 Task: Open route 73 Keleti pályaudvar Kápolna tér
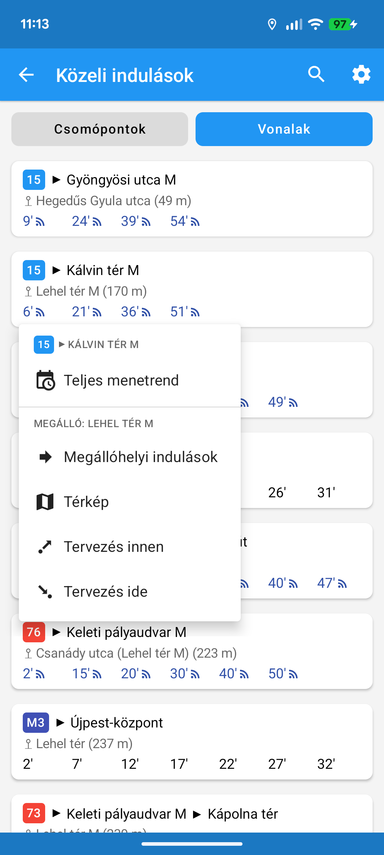[x=192, y=814]
